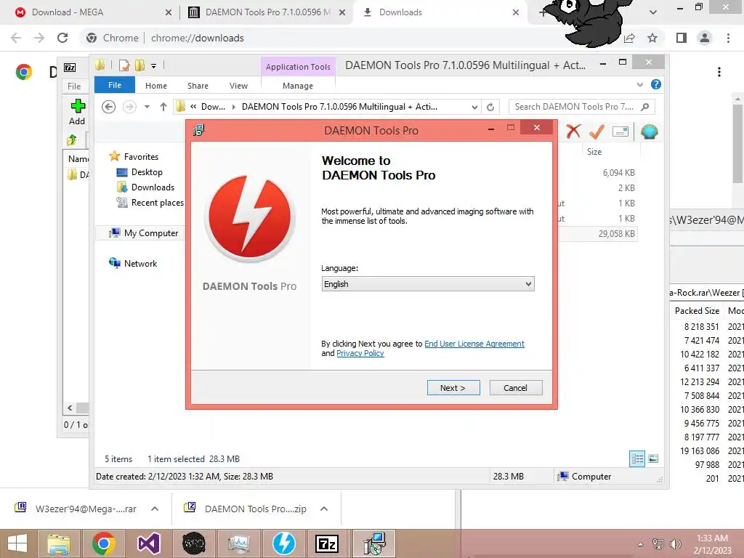The image size is (744, 558).
Task: Switch Explorer to details view icon
Action: pos(636,458)
